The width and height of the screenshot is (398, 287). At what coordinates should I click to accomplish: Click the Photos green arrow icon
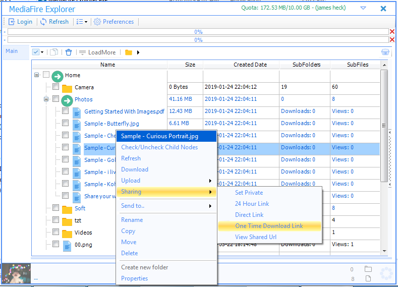67,101
